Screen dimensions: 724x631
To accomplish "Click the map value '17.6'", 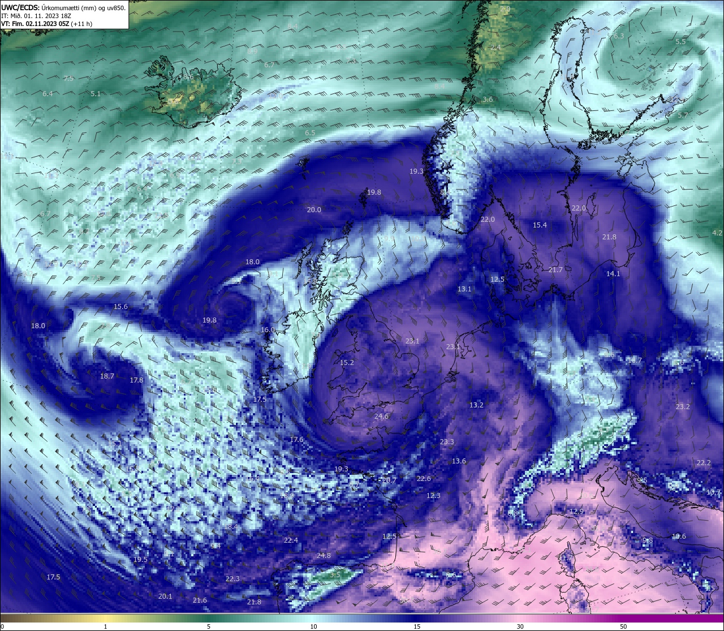I will [296, 439].
